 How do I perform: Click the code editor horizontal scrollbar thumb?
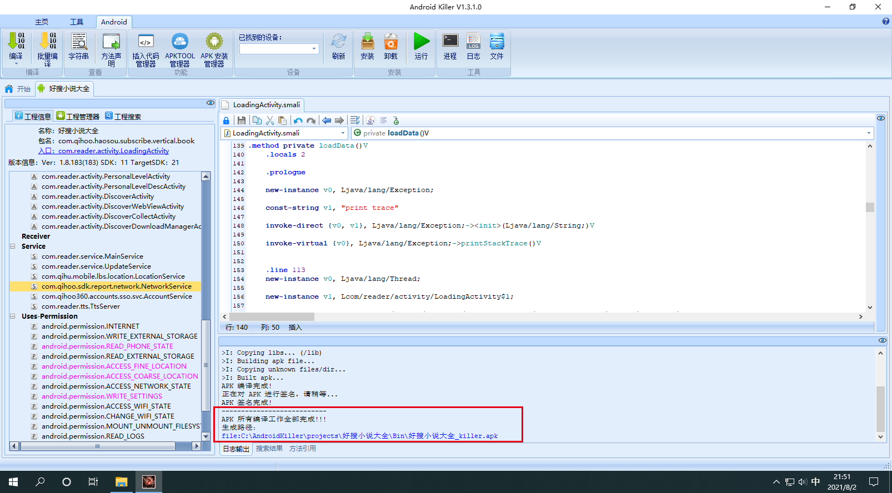click(x=272, y=316)
